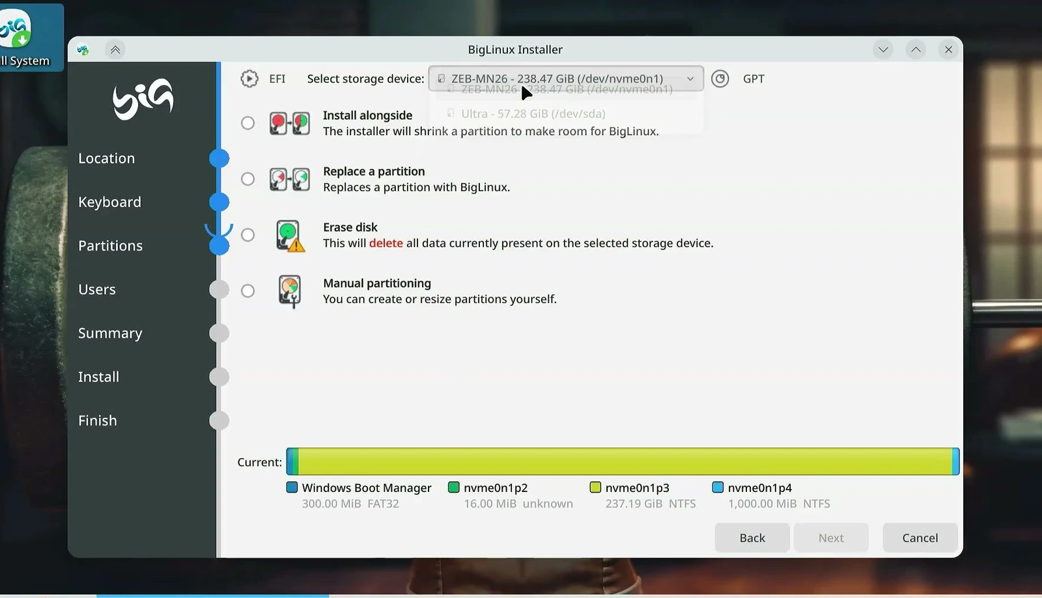This screenshot has width=1042, height=598.
Task: Click the '16.00 MiB unknown' size text
Action: [518, 504]
